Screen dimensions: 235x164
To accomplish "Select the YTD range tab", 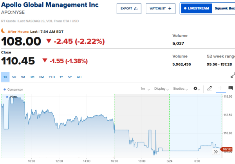I will pos(52,77).
